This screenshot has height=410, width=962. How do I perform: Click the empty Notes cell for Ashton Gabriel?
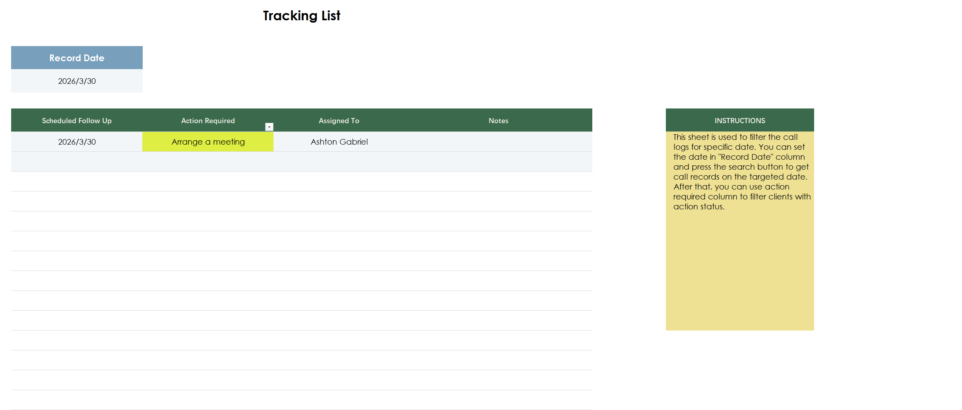click(498, 142)
